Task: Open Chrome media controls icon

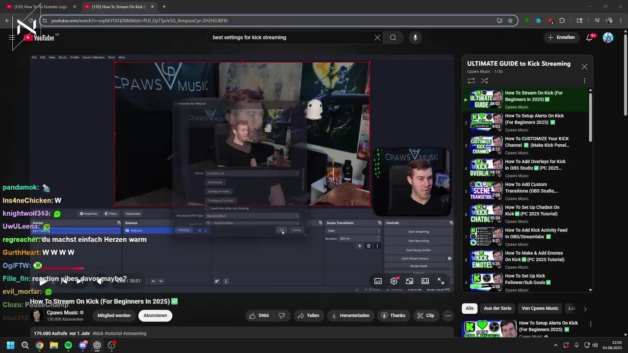Action: [597, 21]
